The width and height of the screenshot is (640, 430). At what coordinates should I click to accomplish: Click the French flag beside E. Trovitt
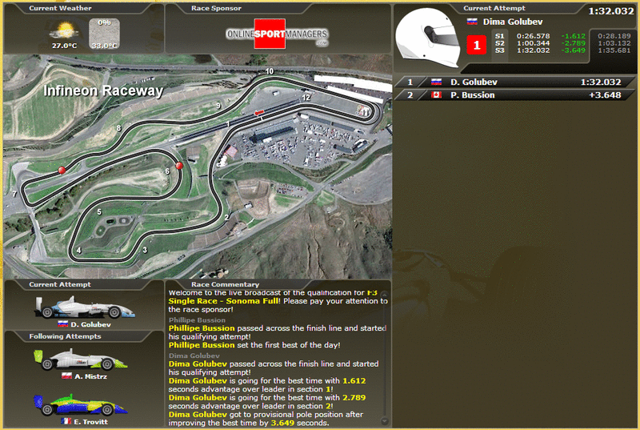point(66,421)
